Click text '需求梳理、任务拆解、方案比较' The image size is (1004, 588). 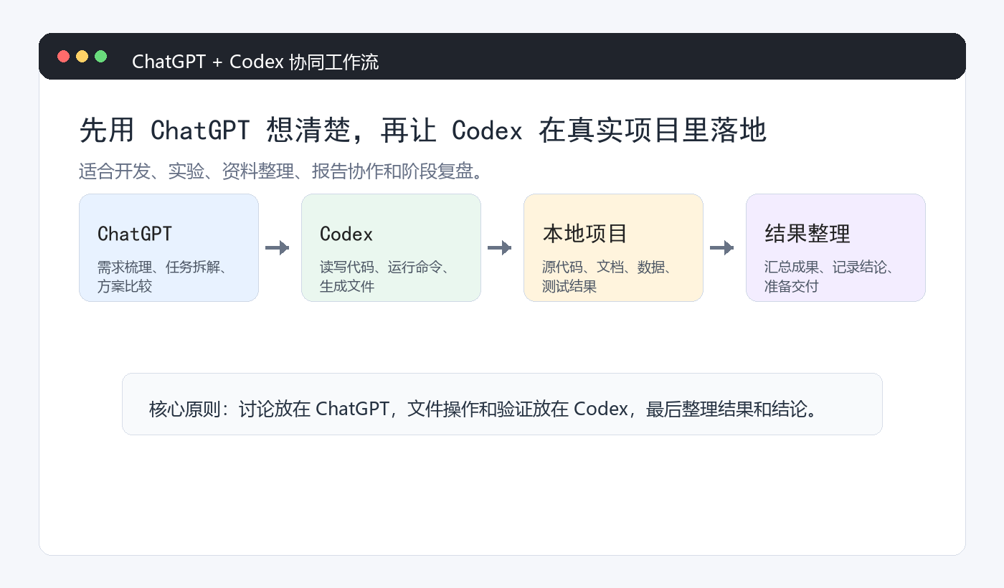pos(163,277)
